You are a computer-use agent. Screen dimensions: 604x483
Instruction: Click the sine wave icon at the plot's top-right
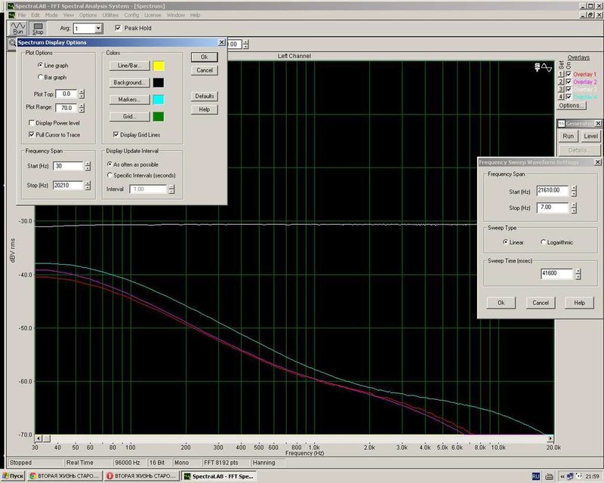pos(547,67)
